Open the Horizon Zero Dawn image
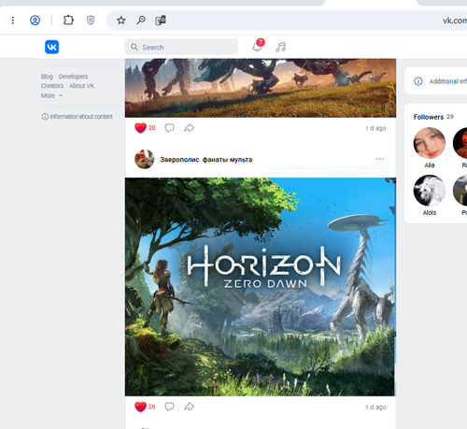 click(x=261, y=287)
